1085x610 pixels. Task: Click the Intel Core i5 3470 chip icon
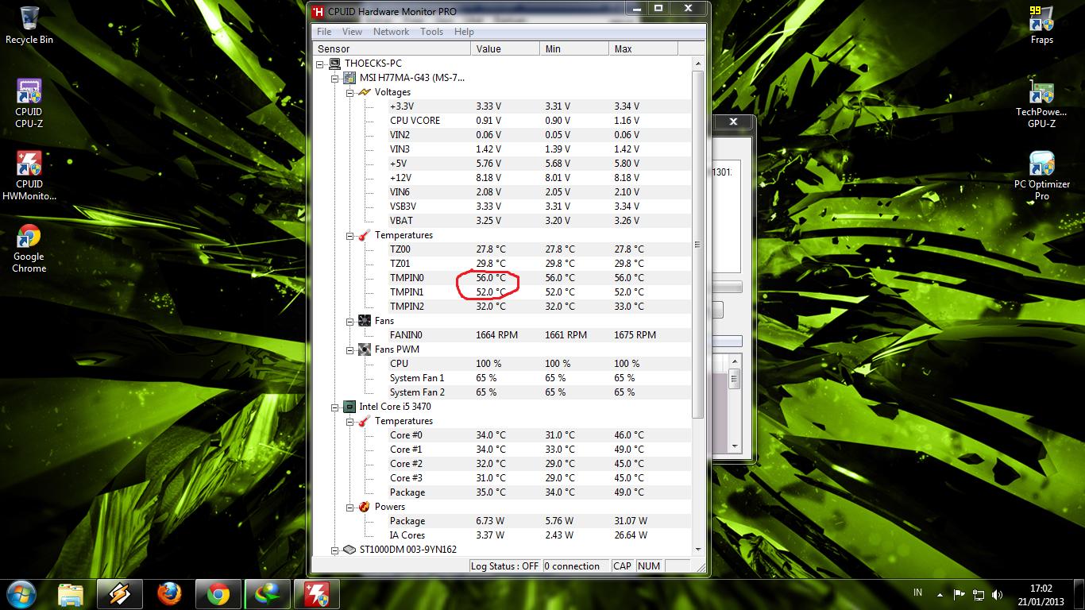[349, 407]
